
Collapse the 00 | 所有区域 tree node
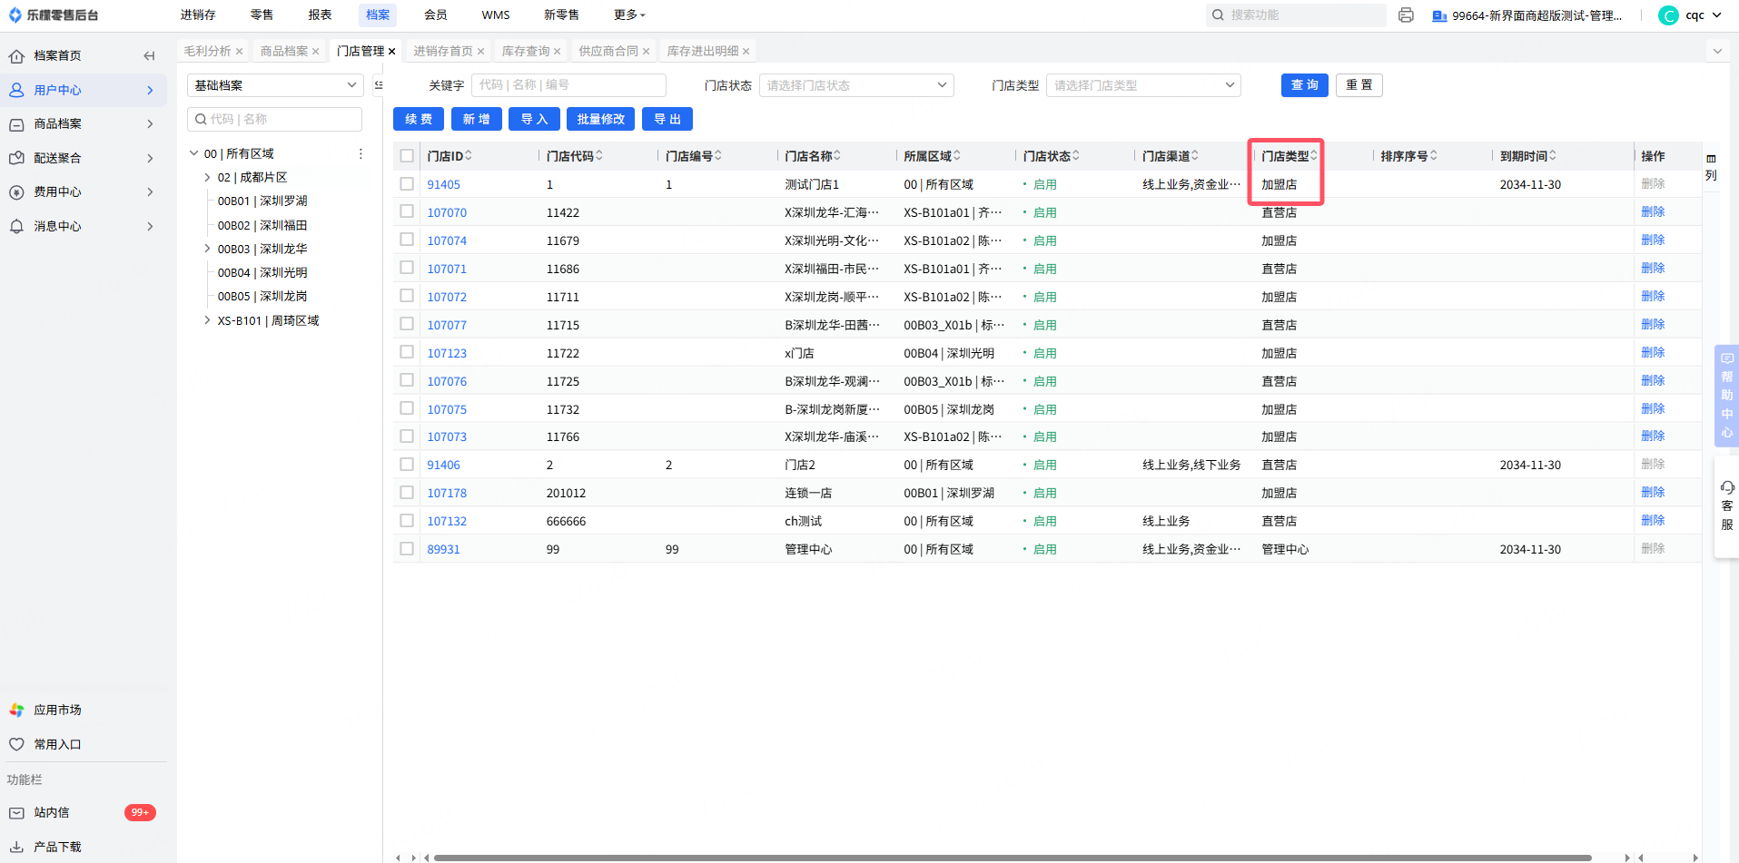coord(193,154)
